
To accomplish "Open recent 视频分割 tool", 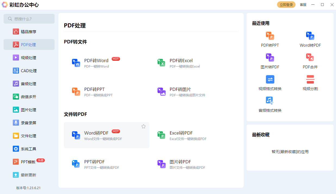I will 310,83.
